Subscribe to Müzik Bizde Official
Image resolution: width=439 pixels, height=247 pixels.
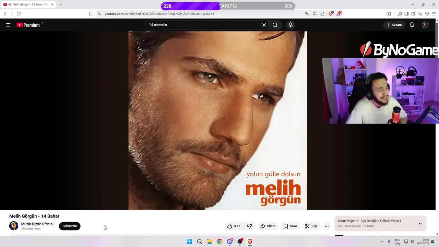(x=70, y=226)
